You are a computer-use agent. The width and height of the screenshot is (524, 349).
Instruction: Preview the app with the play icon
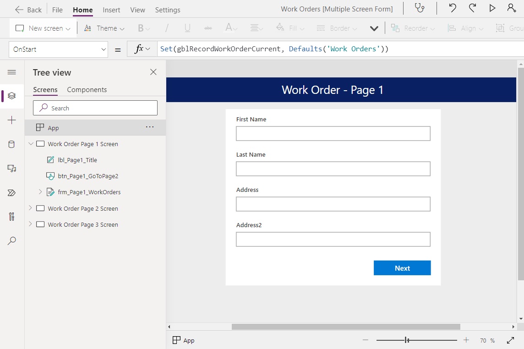492,8
